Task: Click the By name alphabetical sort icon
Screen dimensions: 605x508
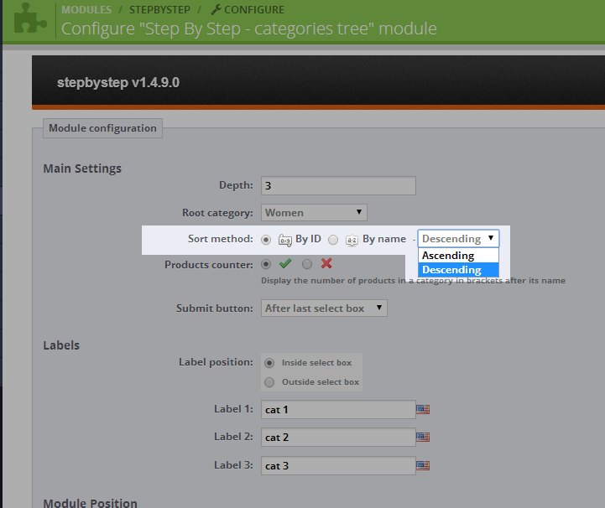Action: 352,240
